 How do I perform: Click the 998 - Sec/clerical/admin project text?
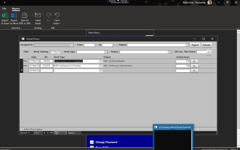pyautogui.click(x=114, y=61)
